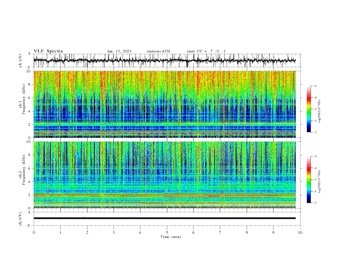The image size is (338, 261).
Task: Click the "-4" label on ch.2 colorbar
Action: (x=315, y=168)
